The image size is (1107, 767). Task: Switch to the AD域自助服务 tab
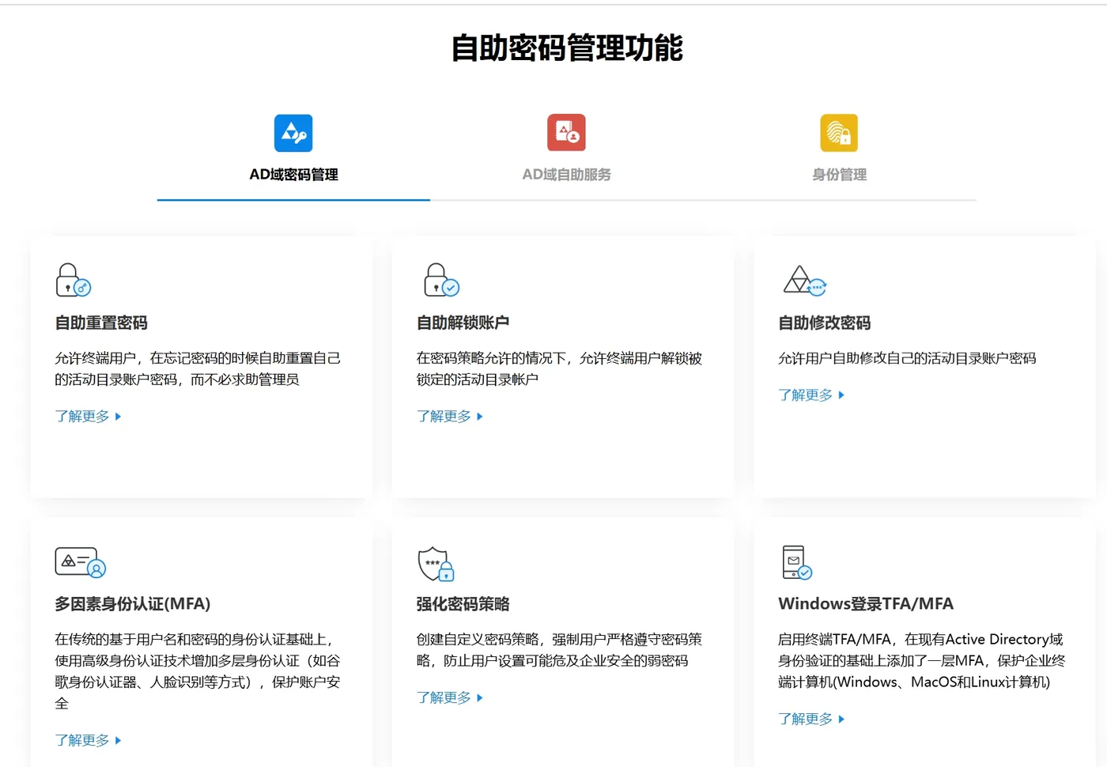coord(566,175)
